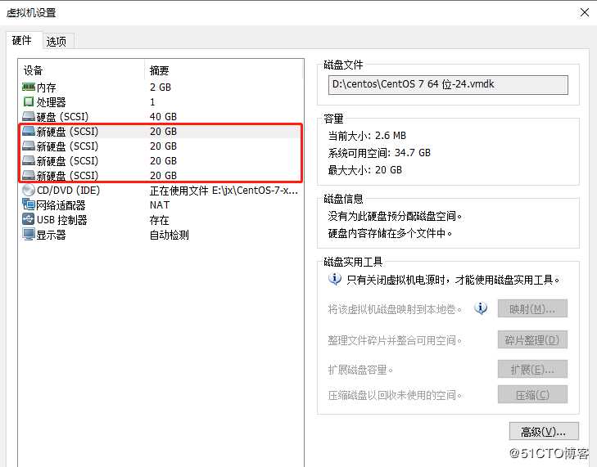Open advanced settings with 高级(V)...
This screenshot has height=467, width=597.
pyautogui.click(x=544, y=431)
